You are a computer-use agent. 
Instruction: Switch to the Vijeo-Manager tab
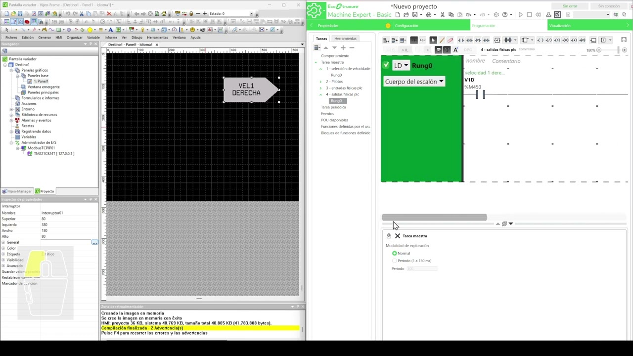click(x=17, y=191)
